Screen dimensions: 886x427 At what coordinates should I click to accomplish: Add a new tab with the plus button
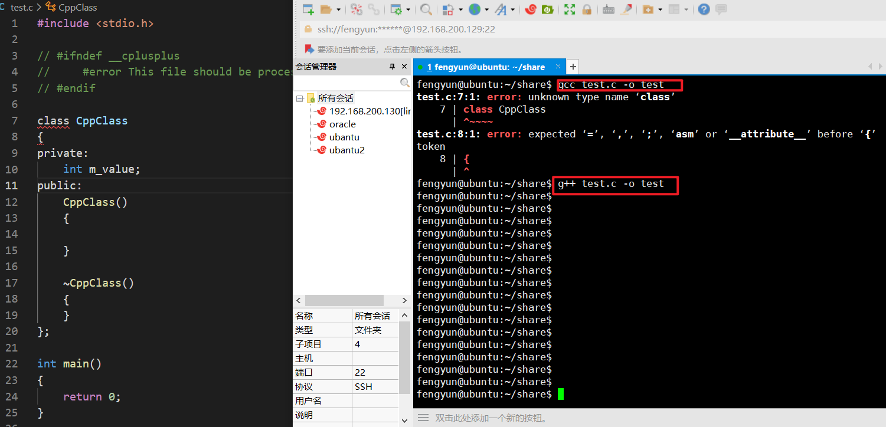pyautogui.click(x=573, y=67)
